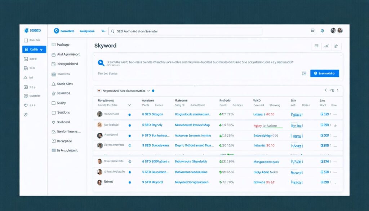Switch to the Aualysionn top tab
Screen dimensions: 369x211
tap(87, 31)
